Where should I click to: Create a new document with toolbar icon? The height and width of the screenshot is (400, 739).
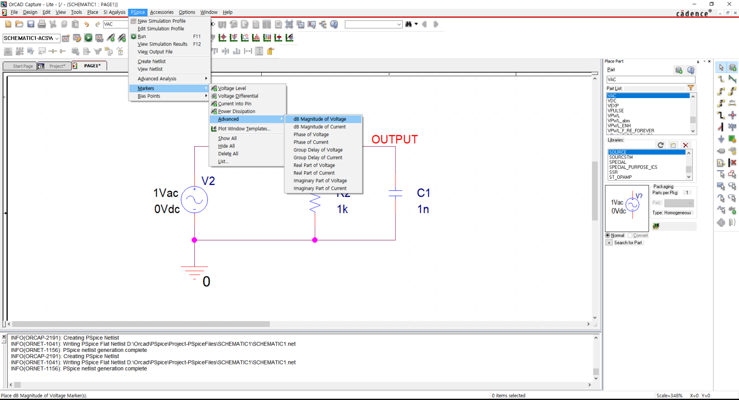pos(8,24)
